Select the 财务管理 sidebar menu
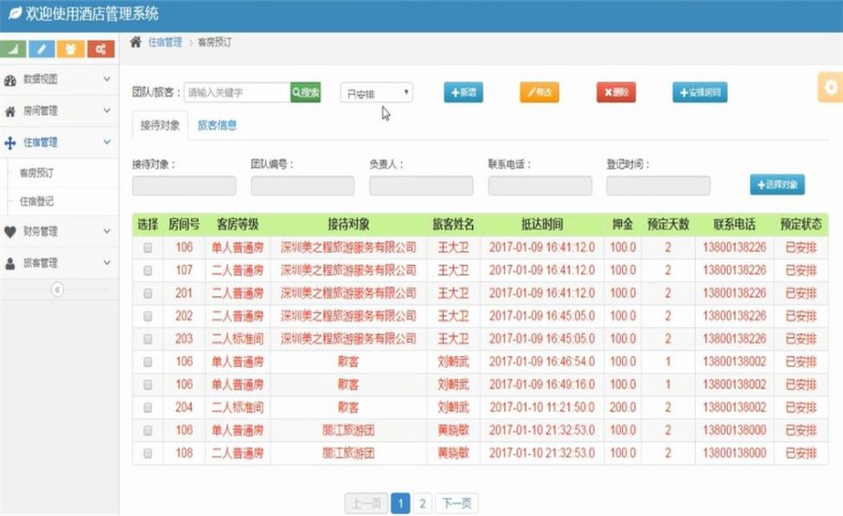The image size is (843, 516). point(59,231)
